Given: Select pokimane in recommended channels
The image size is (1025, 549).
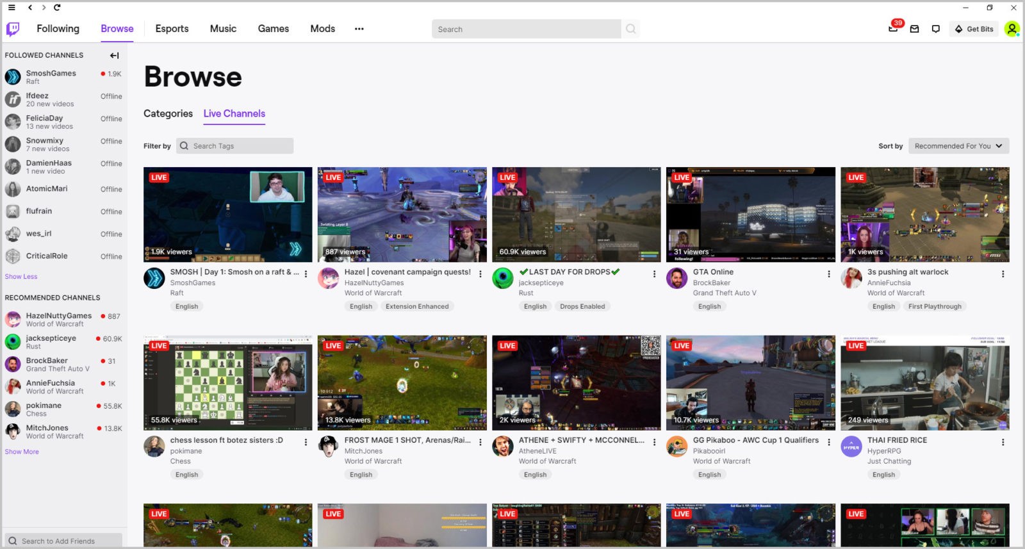Looking at the screenshot, I should 63,409.
